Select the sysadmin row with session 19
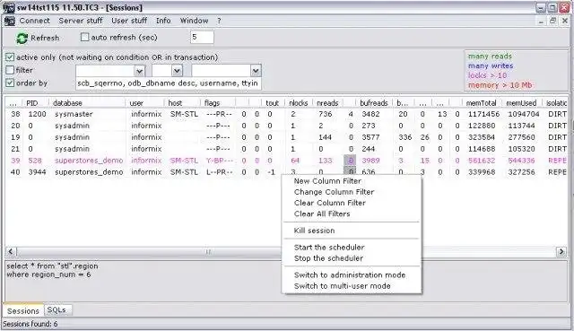 point(287,137)
